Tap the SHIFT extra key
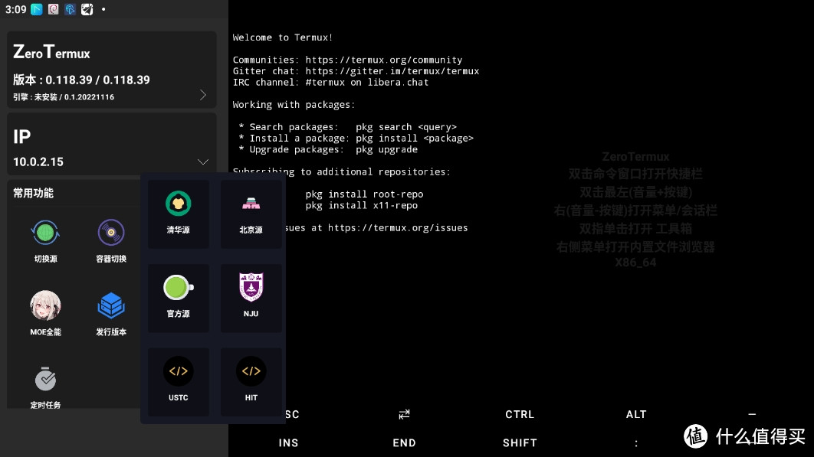 click(x=520, y=443)
